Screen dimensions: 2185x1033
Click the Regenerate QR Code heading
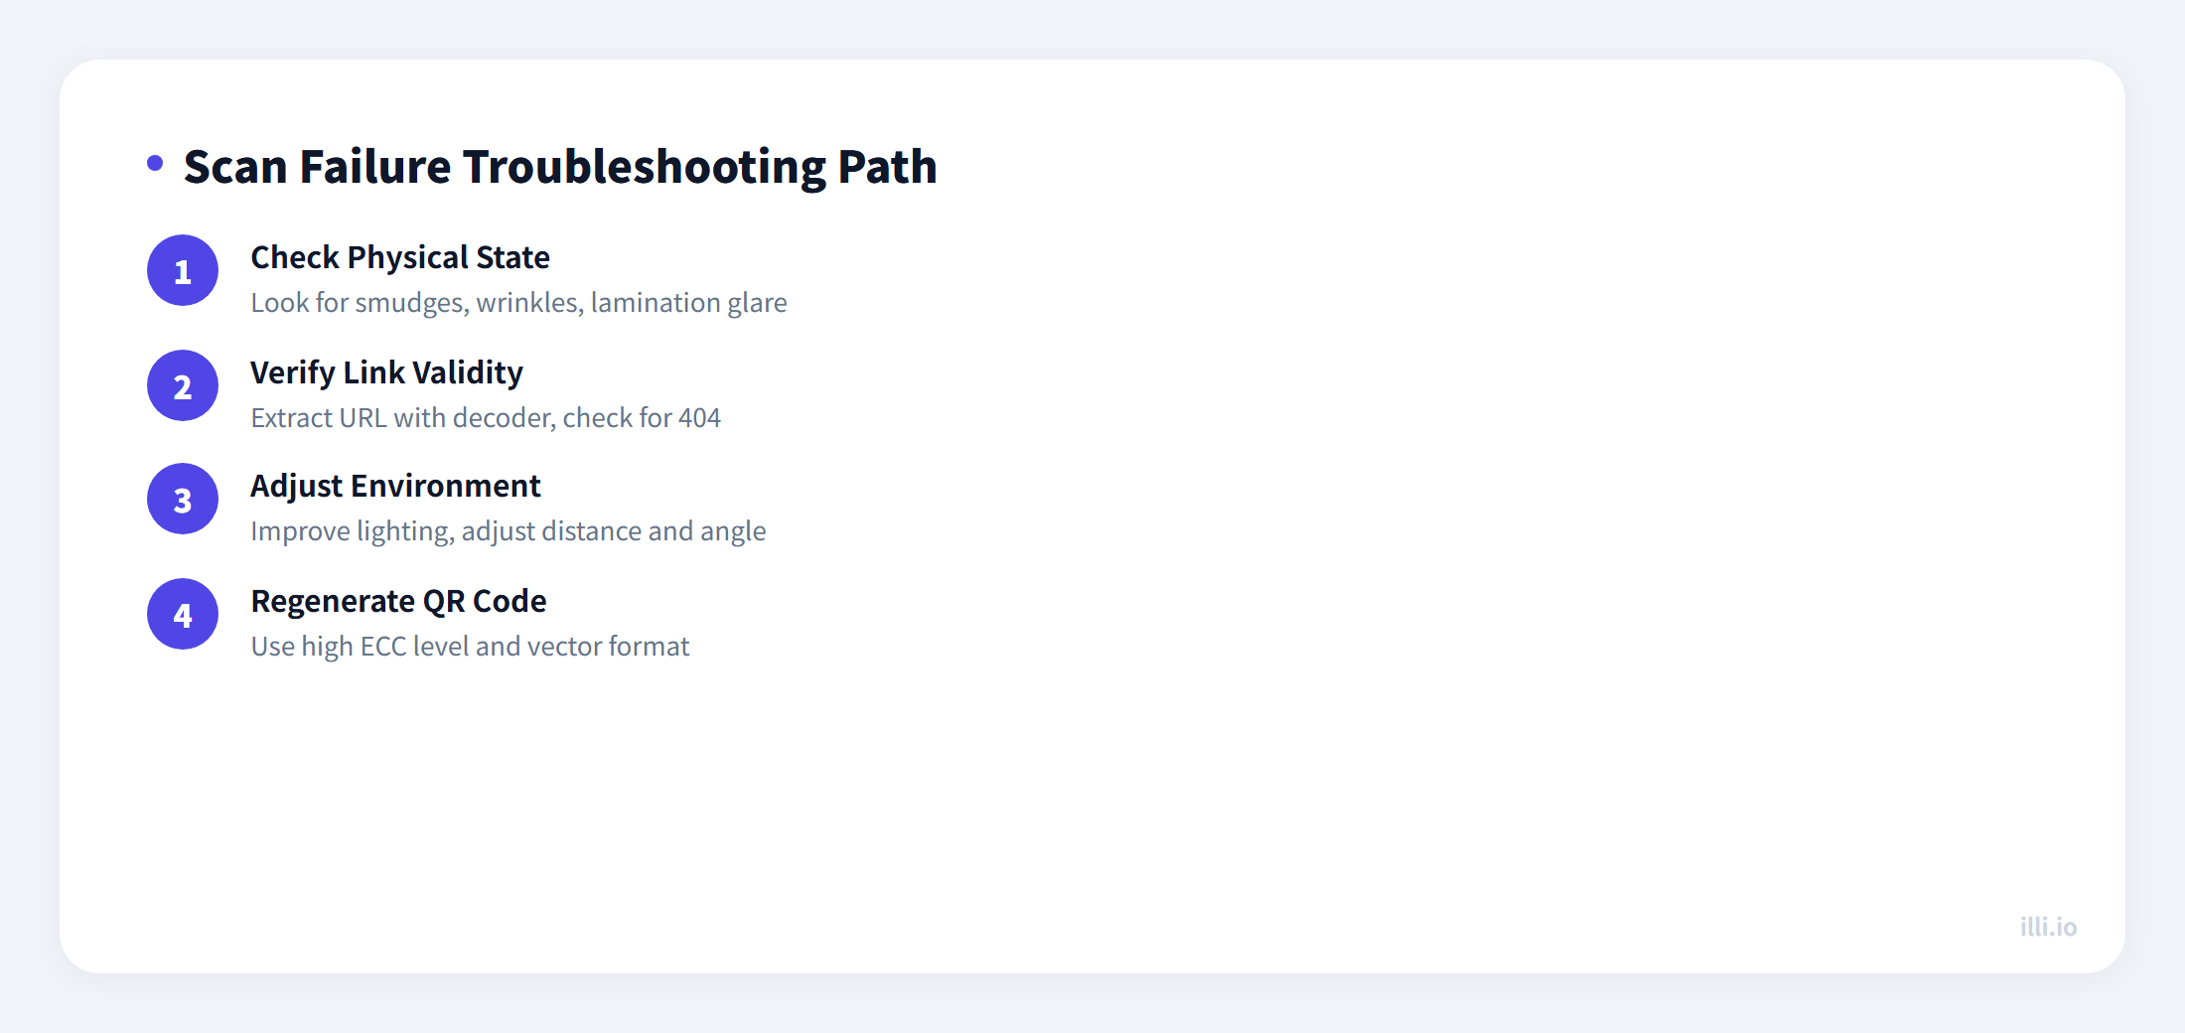[x=398, y=601]
